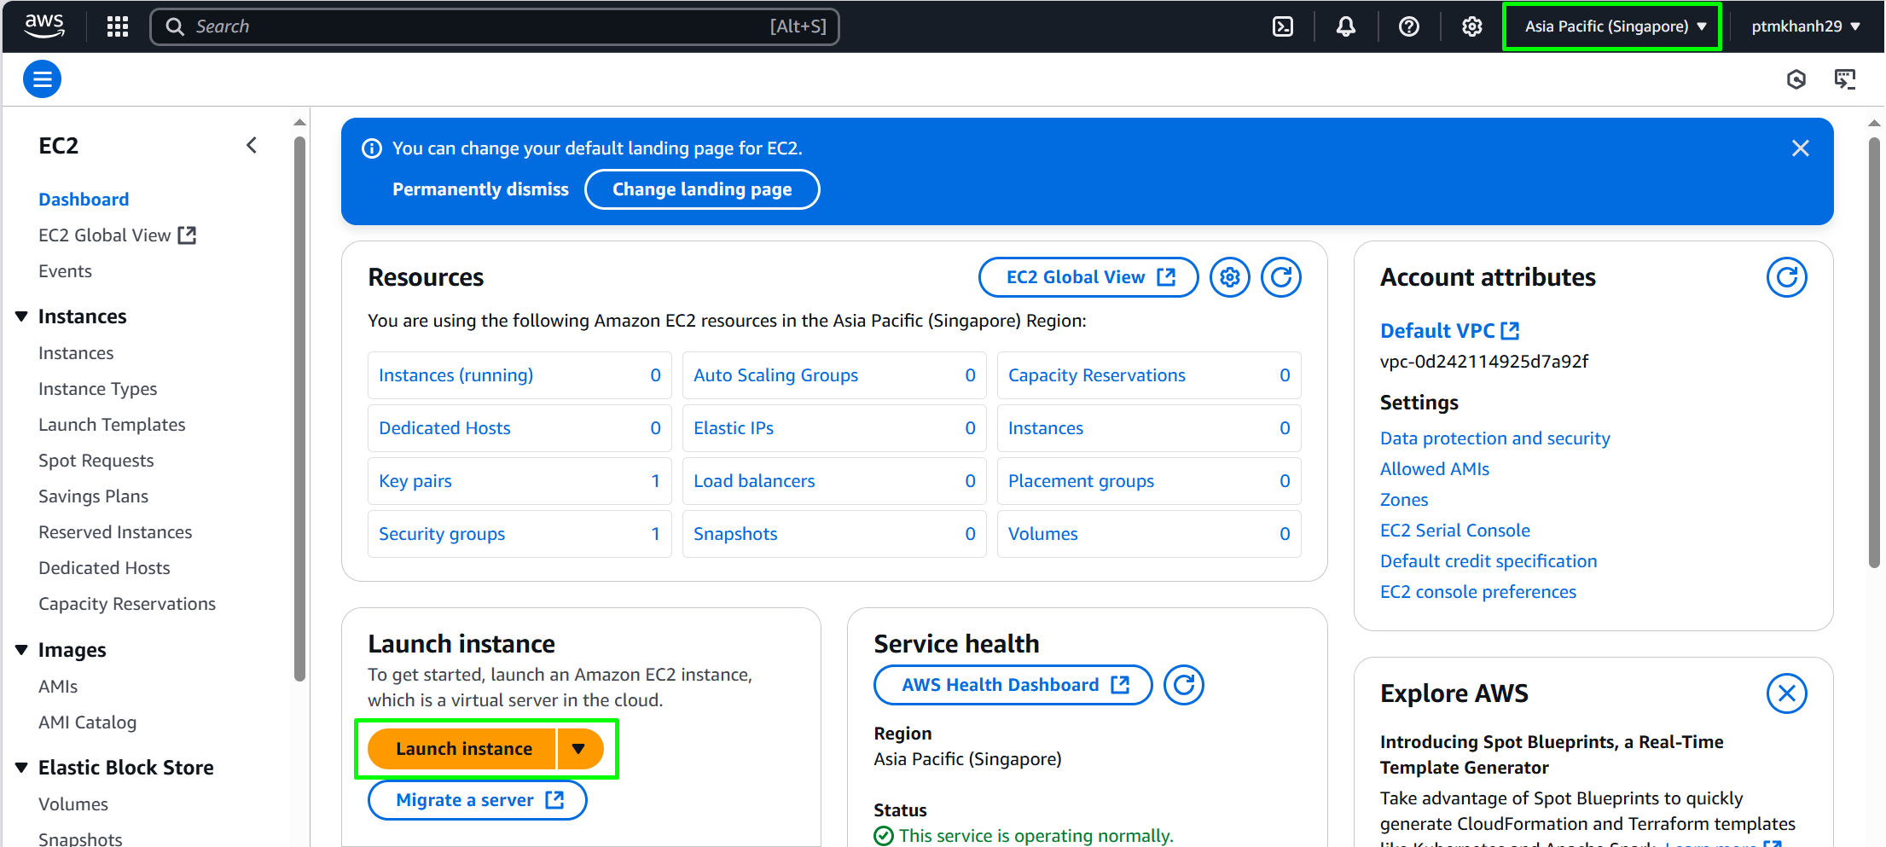Launch CloudShell from top bar
Viewport: 1886px width, 847px height.
click(x=1283, y=26)
